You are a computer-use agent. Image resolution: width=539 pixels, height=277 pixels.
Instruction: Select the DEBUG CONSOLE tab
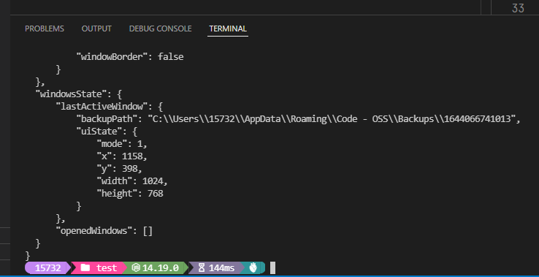(160, 29)
